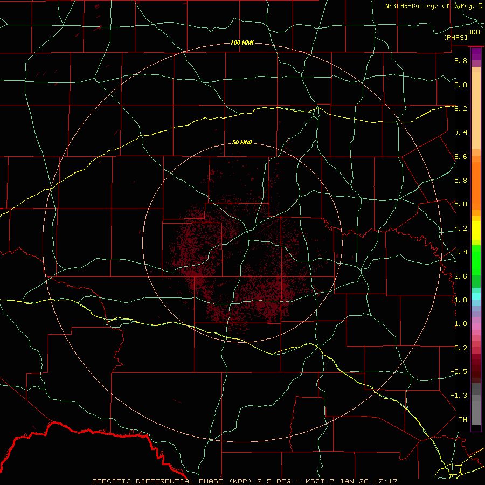Pick the cyan segment of the color bar
The width and height of the screenshot is (485, 485).
click(476, 296)
